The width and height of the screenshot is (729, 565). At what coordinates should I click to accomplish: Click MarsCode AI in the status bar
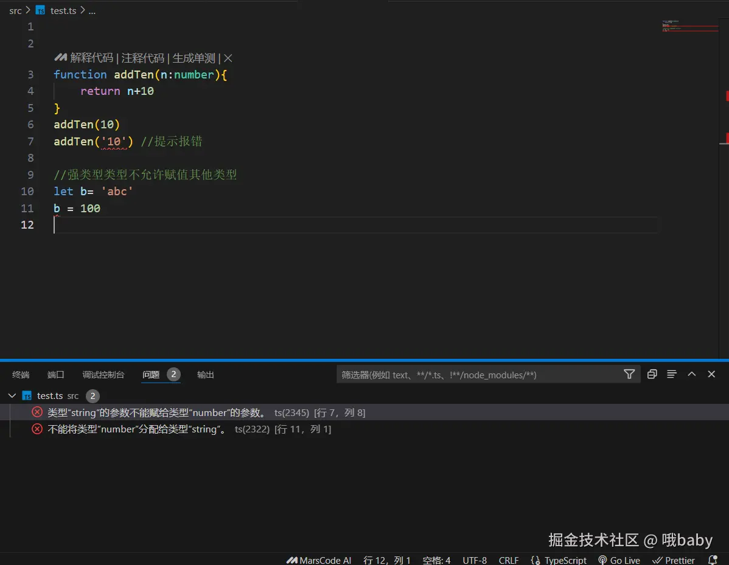coord(319,560)
